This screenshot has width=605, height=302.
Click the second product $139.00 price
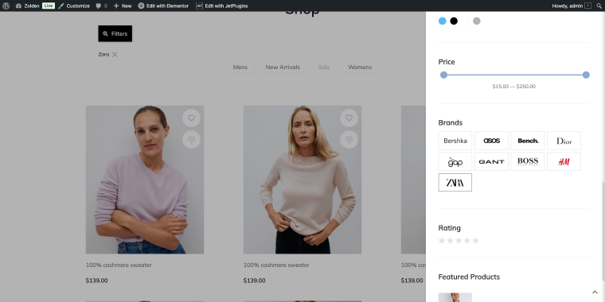click(254, 281)
